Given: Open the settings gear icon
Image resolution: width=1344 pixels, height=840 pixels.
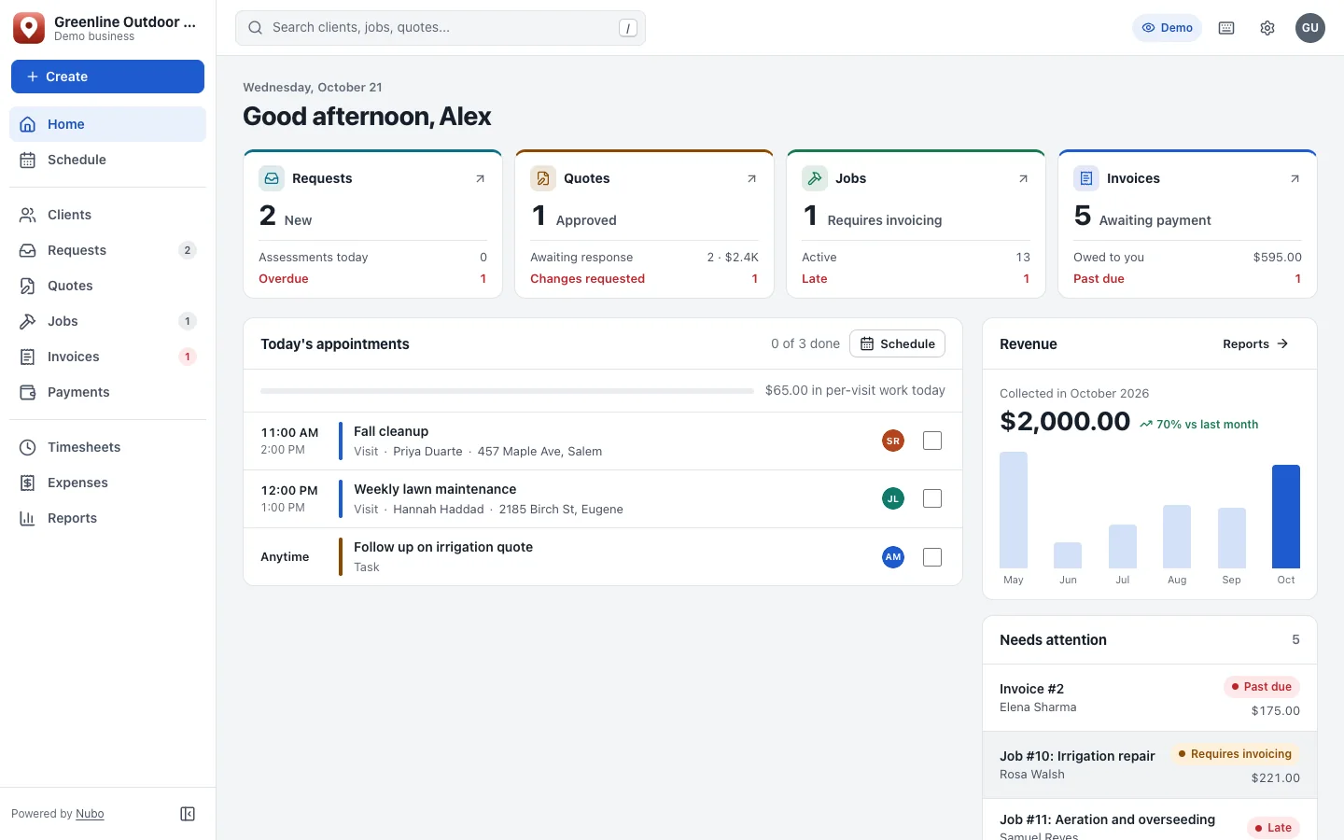Looking at the screenshot, I should pyautogui.click(x=1267, y=28).
